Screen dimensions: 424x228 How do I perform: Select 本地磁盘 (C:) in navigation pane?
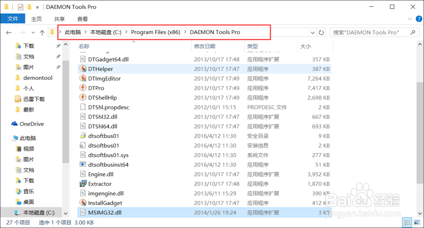point(39,213)
